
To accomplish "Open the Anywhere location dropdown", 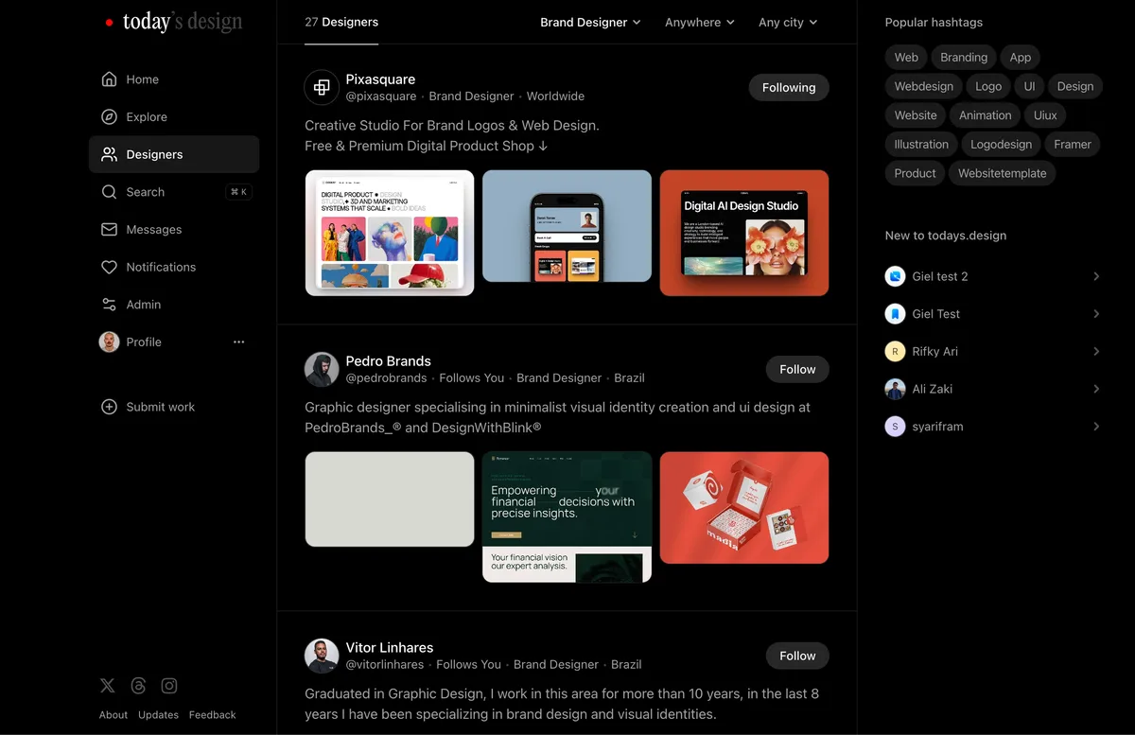I will tap(700, 22).
